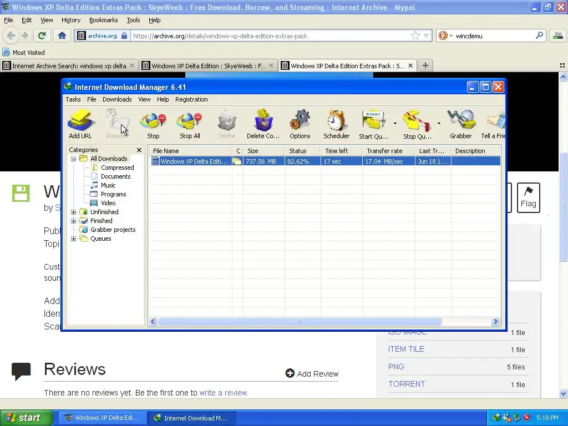
Task: Switch to Internet Archive Search tab
Action: coord(69,65)
